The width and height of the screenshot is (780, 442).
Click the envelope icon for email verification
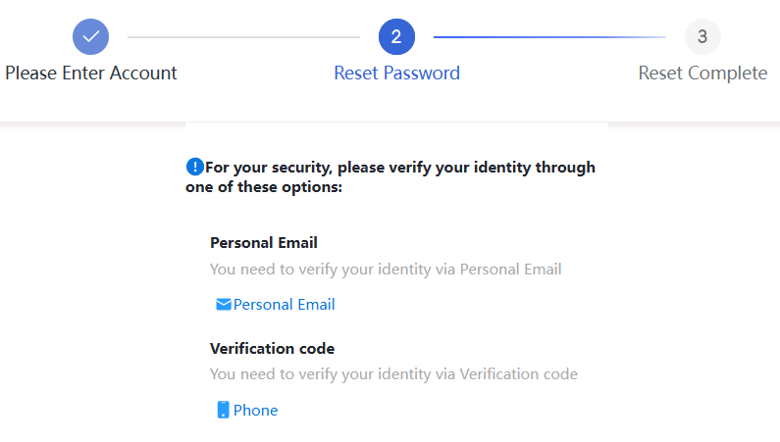click(224, 305)
